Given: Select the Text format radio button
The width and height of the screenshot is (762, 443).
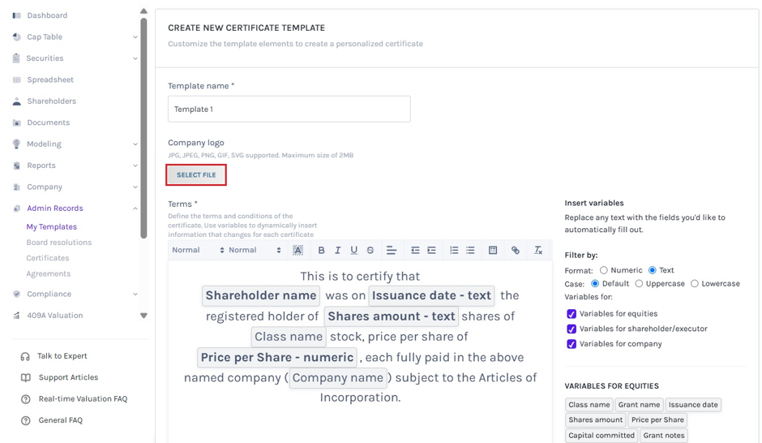Looking at the screenshot, I should [x=653, y=270].
